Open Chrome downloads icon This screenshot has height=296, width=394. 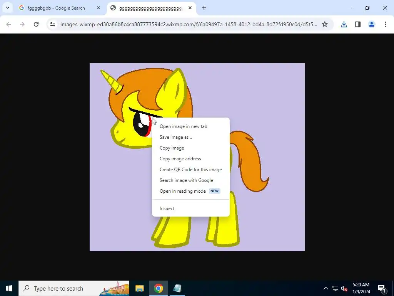344,24
